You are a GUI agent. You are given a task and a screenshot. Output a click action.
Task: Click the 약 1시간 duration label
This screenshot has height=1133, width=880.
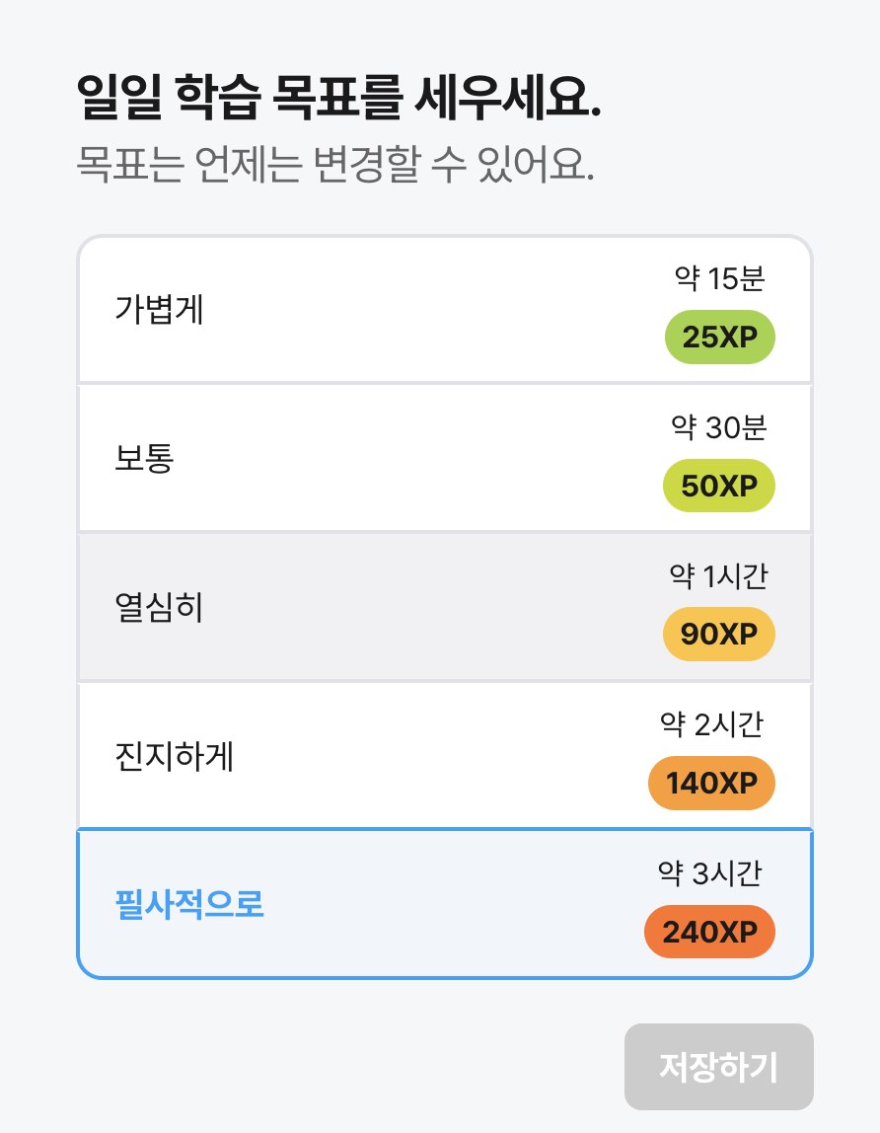(x=719, y=576)
